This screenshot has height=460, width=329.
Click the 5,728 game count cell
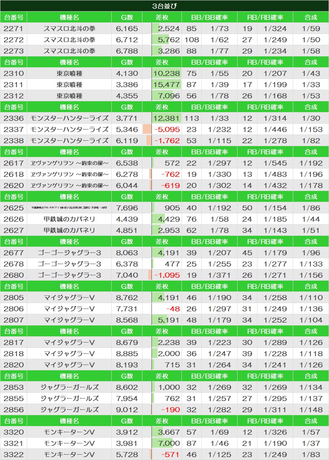click(127, 455)
